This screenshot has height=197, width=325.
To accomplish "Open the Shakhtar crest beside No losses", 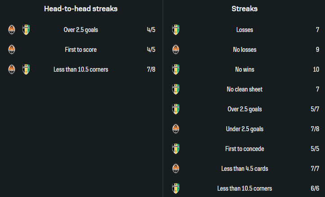I will click(x=176, y=50).
